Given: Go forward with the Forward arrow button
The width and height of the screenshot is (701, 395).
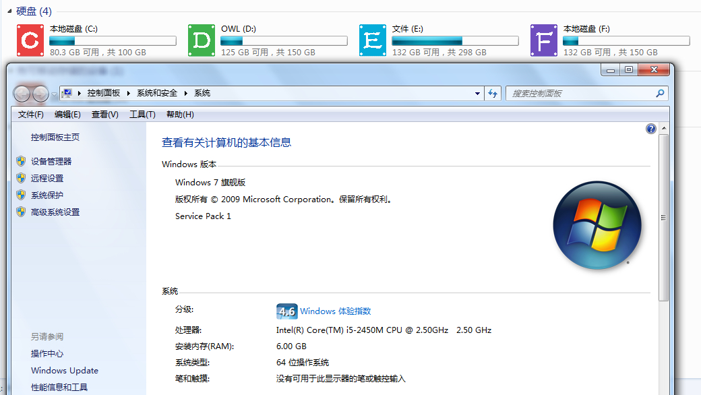Looking at the screenshot, I should [40, 94].
